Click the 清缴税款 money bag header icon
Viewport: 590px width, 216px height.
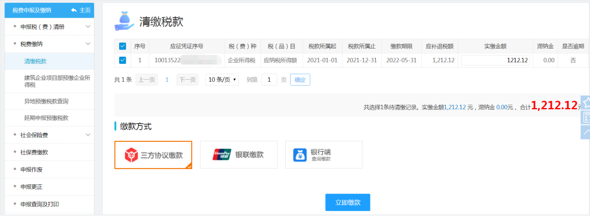pyautogui.click(x=124, y=21)
